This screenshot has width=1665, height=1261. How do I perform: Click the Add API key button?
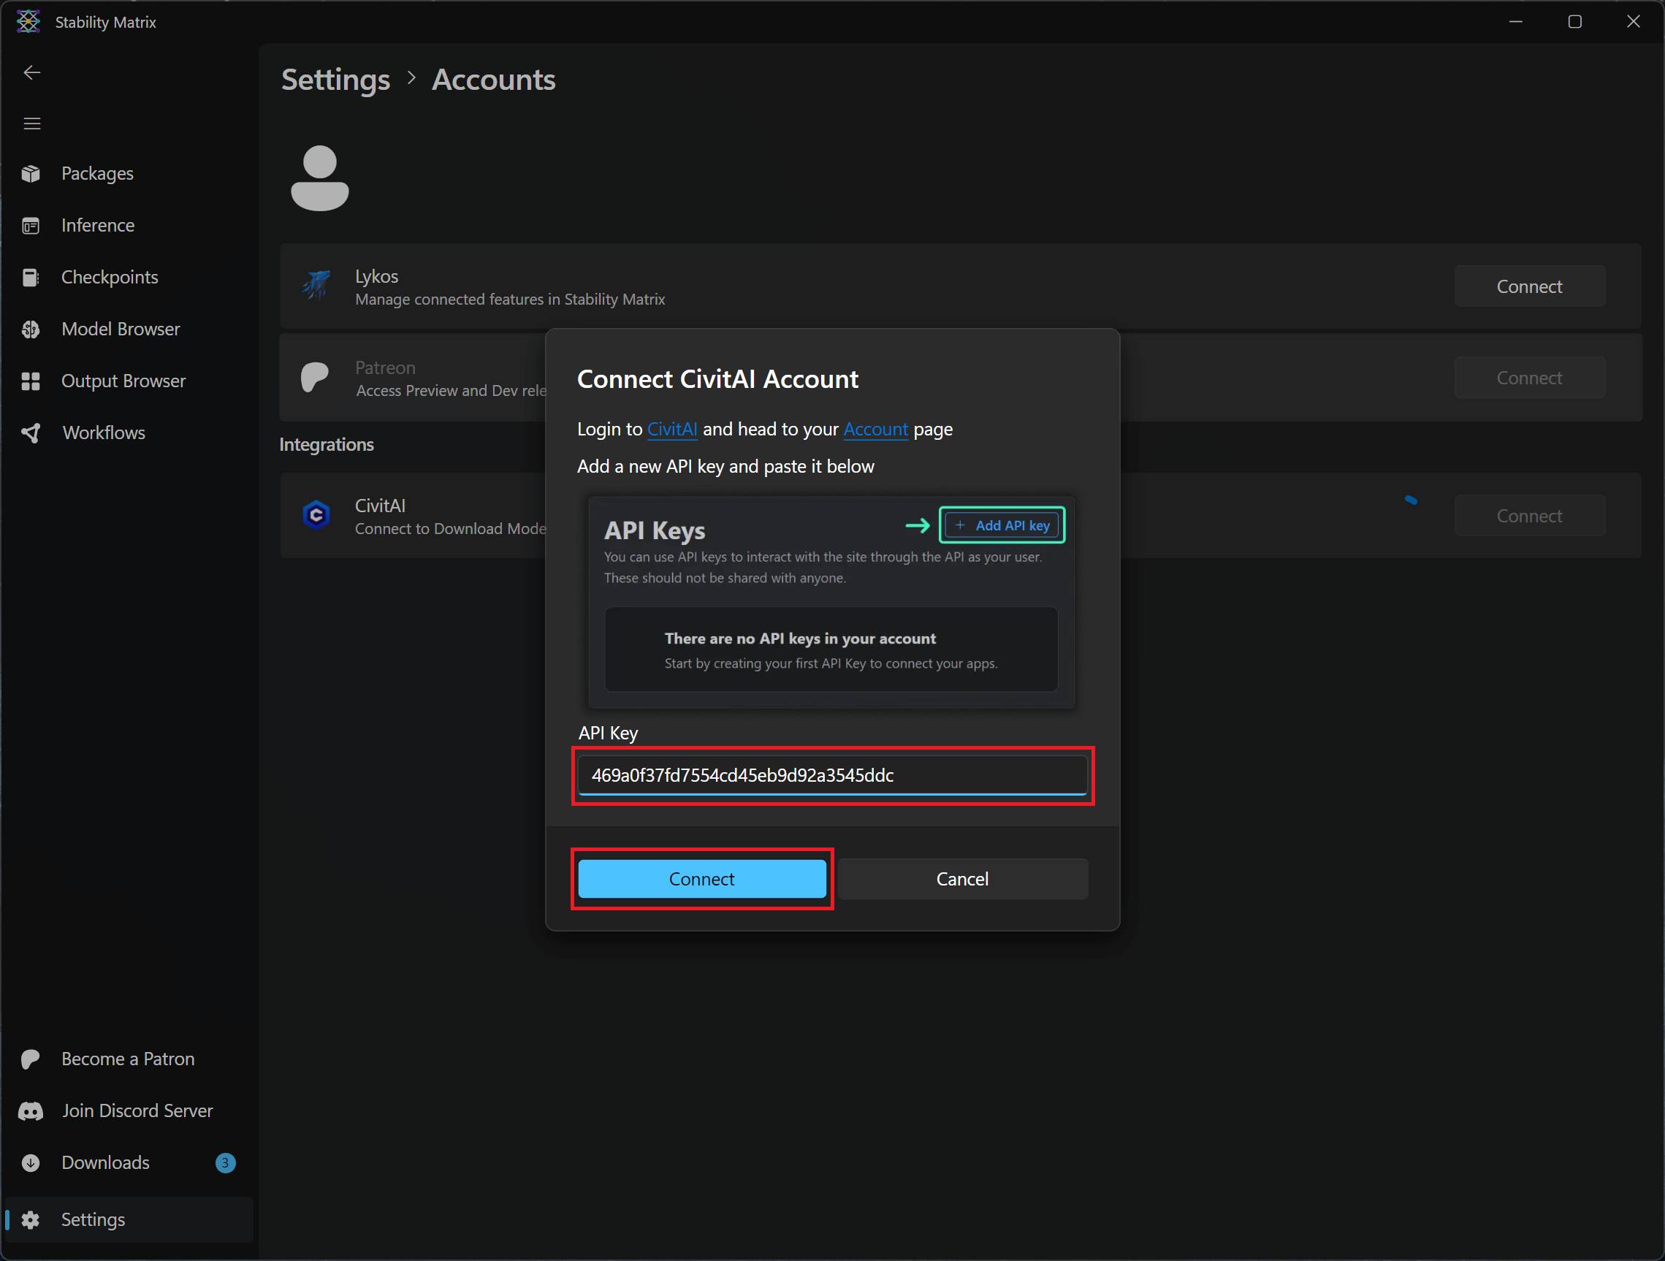click(1001, 525)
